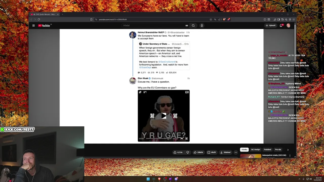Open Nebezpečné vztahy (2021/86) video title
Viewport: 324px width, 182px height.
click(x=274, y=155)
